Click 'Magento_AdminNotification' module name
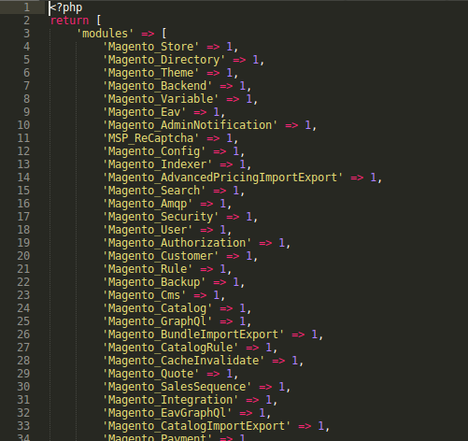Screen dimensions: 468x441 (x=191, y=125)
